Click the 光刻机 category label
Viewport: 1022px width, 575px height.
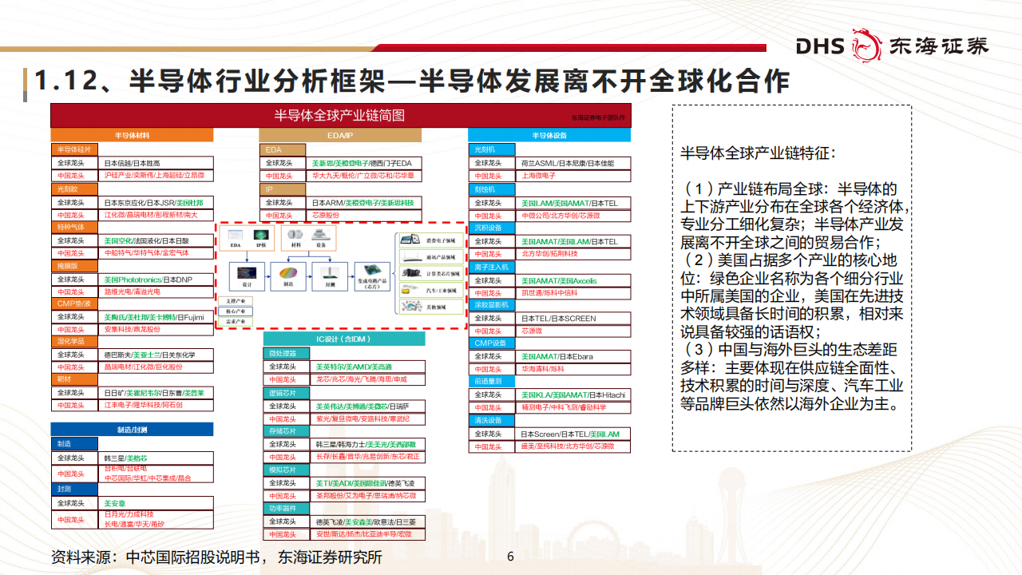pos(493,149)
